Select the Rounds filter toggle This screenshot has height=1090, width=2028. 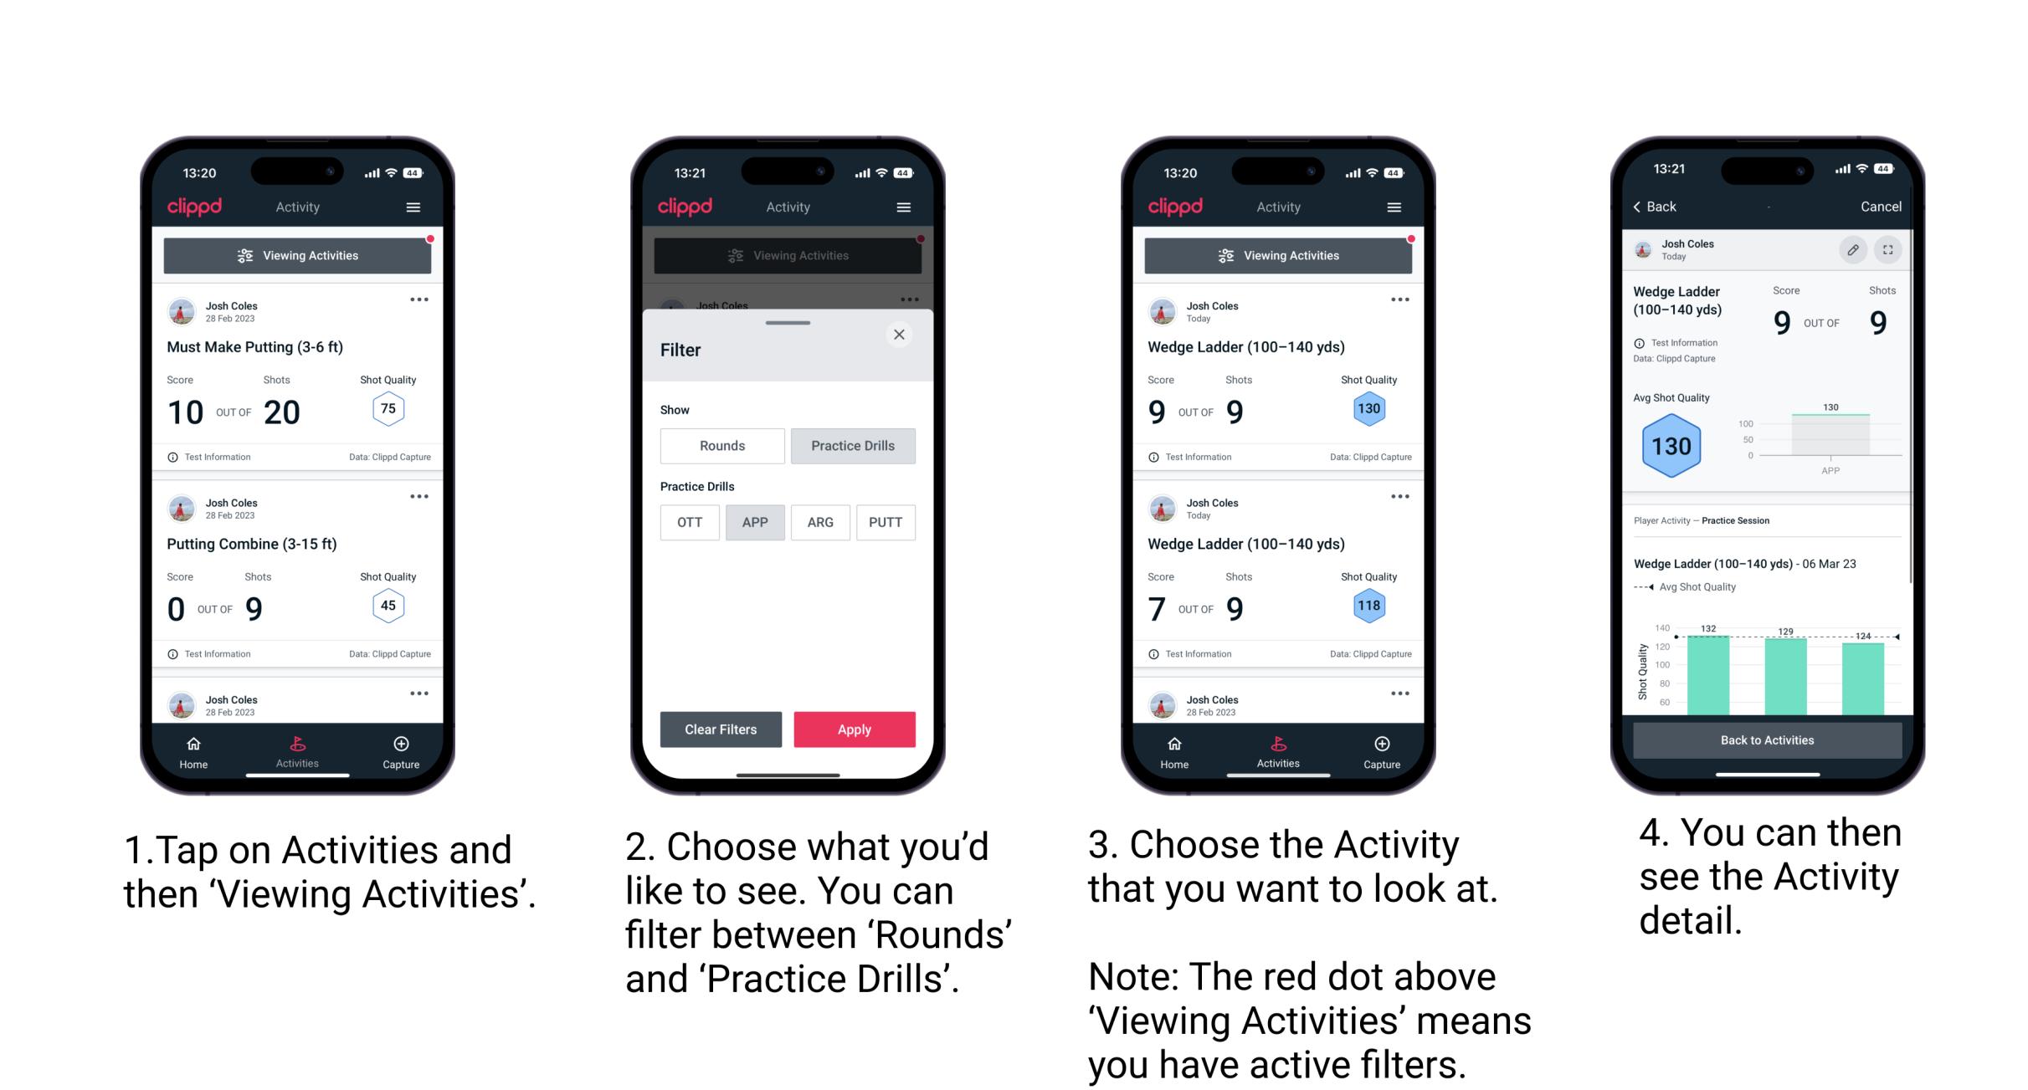(718, 446)
